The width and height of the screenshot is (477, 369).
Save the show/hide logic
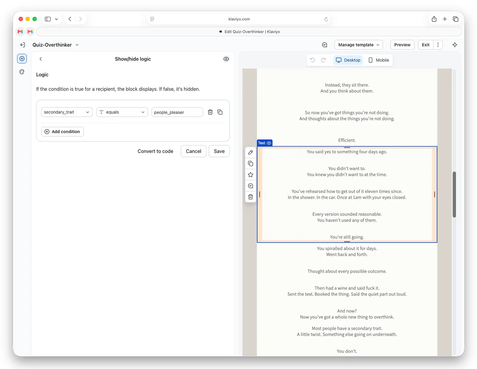pos(219,151)
